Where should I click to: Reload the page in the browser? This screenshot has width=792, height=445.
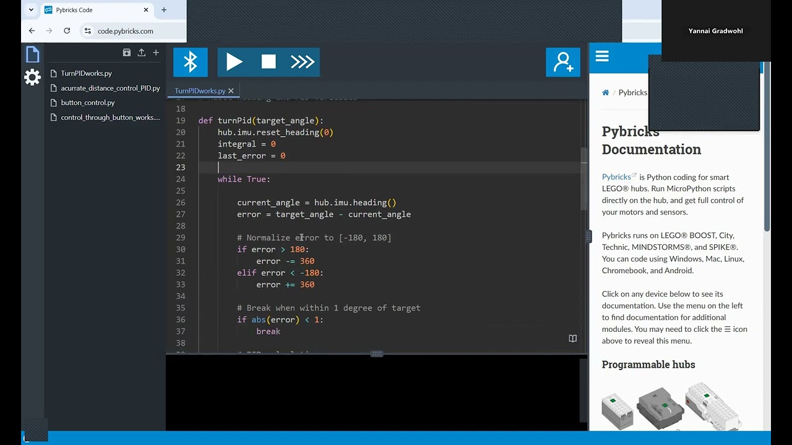[x=67, y=31]
